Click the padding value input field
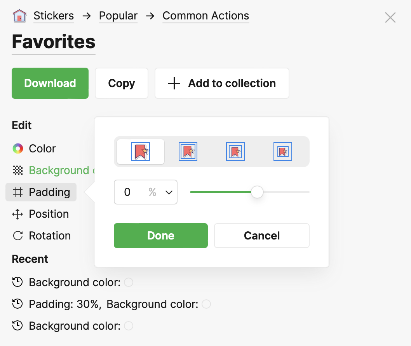Viewport: 411px width, 346px height. pos(130,192)
